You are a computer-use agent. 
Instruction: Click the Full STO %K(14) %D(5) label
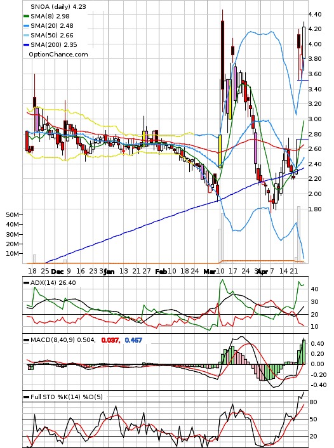[67, 397]
